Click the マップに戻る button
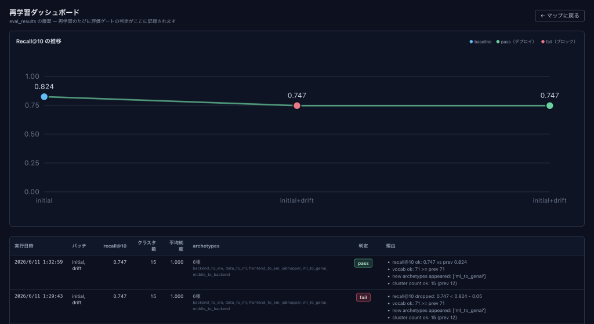 pyautogui.click(x=560, y=16)
